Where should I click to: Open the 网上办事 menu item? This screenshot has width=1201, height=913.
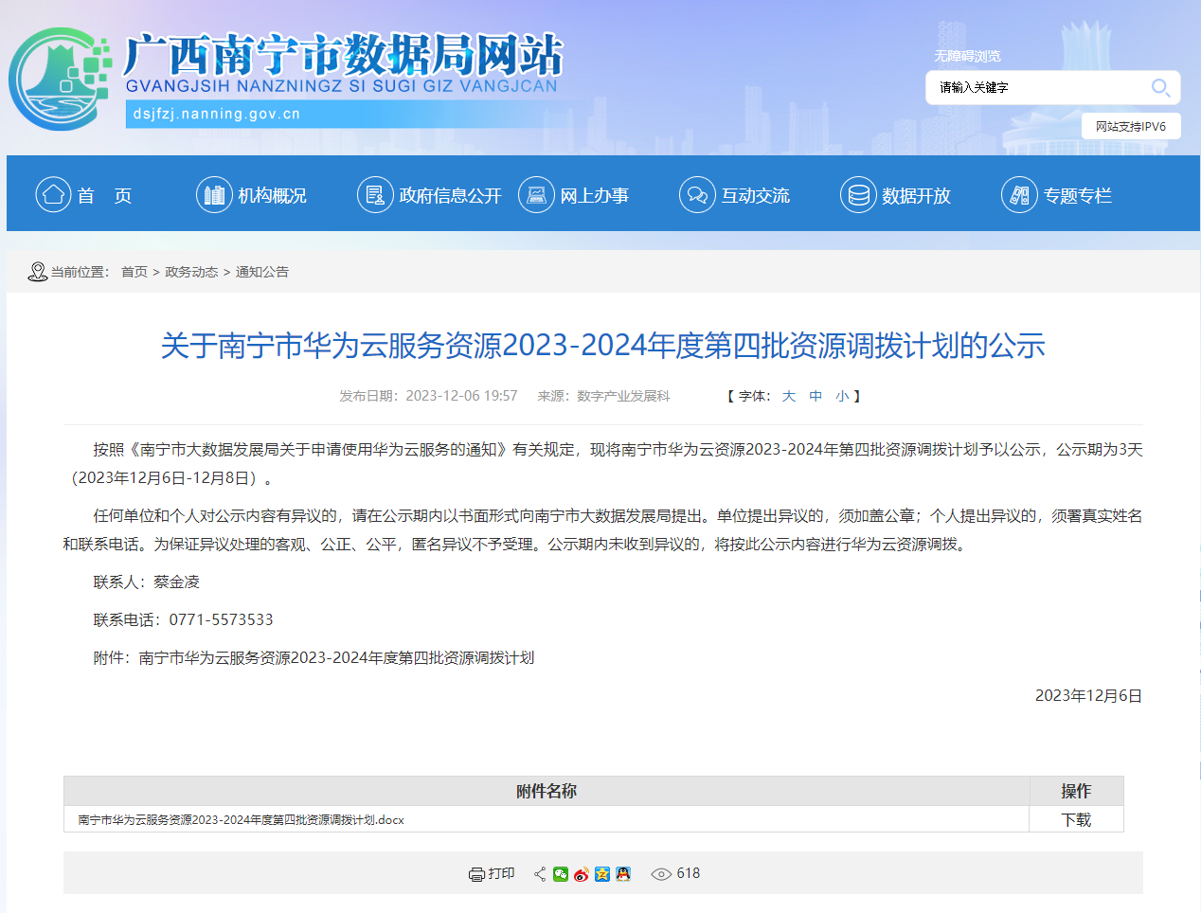pyautogui.click(x=595, y=196)
